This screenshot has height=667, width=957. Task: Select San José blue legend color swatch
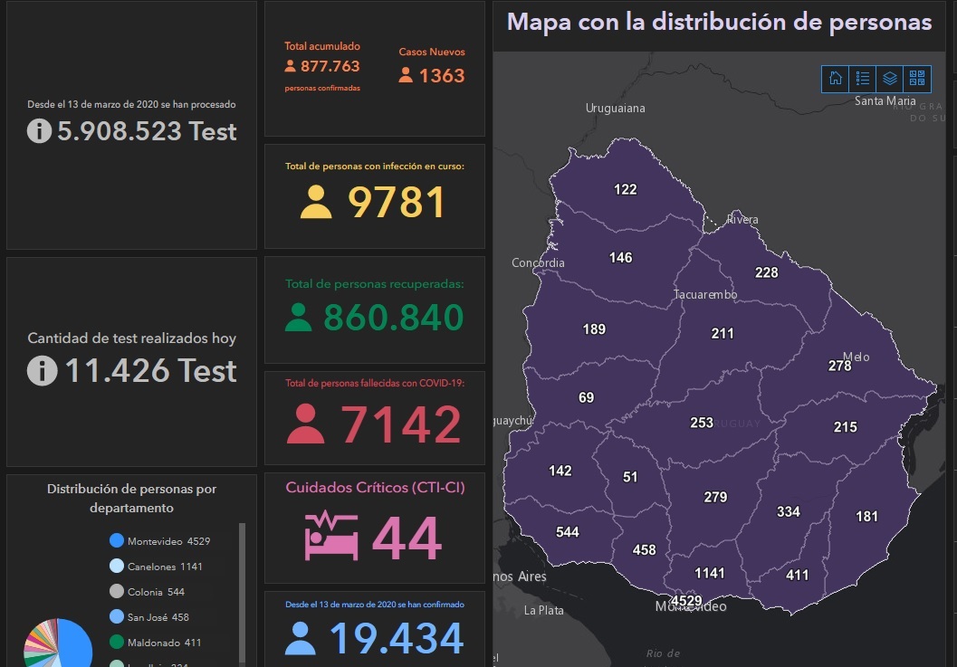click(116, 617)
